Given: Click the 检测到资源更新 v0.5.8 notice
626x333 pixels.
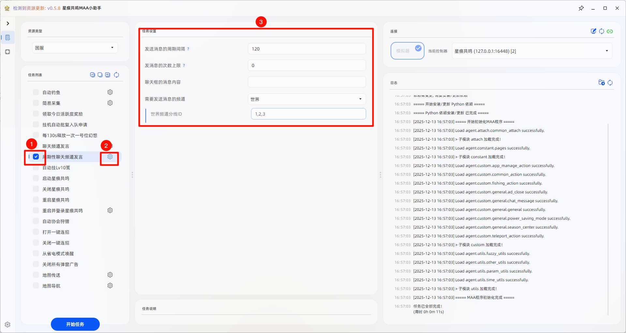Looking at the screenshot, I should coord(37,8).
